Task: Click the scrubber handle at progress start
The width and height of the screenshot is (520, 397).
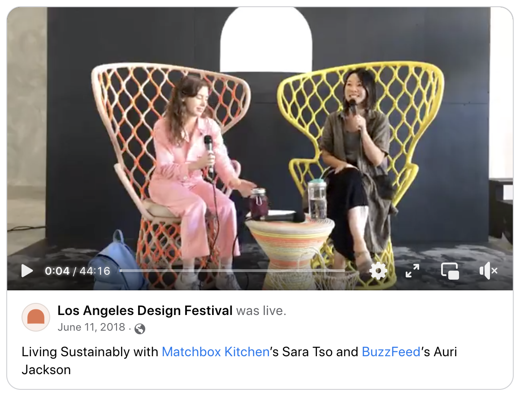Action: point(121,271)
